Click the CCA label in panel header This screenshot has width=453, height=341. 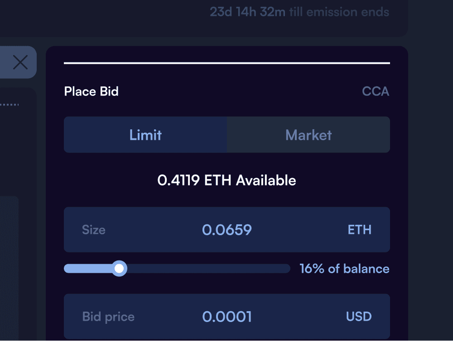pos(376,91)
